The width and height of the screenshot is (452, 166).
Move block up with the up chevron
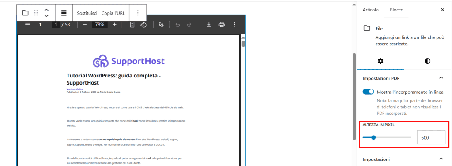[46, 10]
